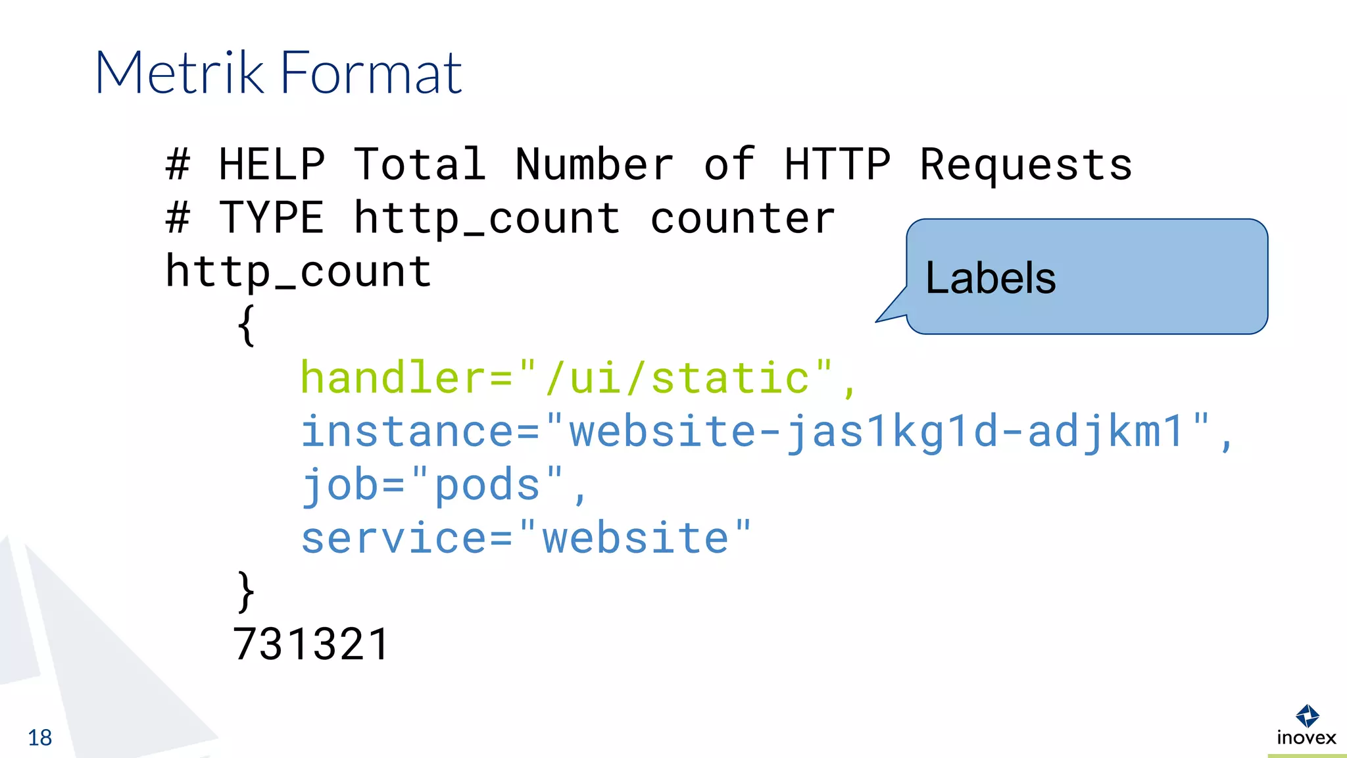The width and height of the screenshot is (1347, 758).
Task: Click the TYPE http_count counter line
Action: 500,218
